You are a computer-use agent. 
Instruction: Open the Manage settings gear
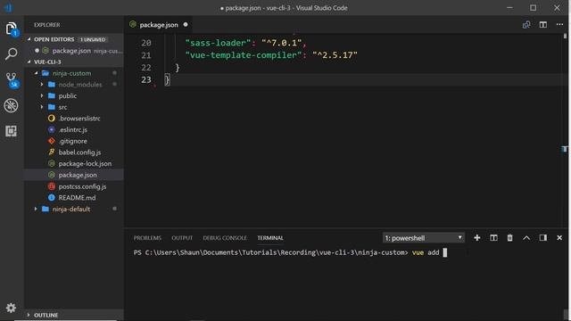[11, 308]
